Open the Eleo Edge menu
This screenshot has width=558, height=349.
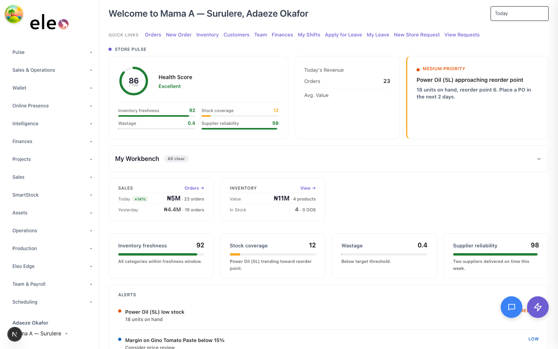pos(52,266)
